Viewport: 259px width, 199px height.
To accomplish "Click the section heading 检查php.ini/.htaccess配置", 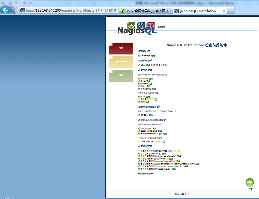I will [x=152, y=120].
